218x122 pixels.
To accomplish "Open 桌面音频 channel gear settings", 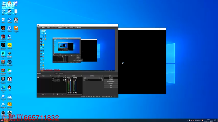I will (x=74, y=93).
